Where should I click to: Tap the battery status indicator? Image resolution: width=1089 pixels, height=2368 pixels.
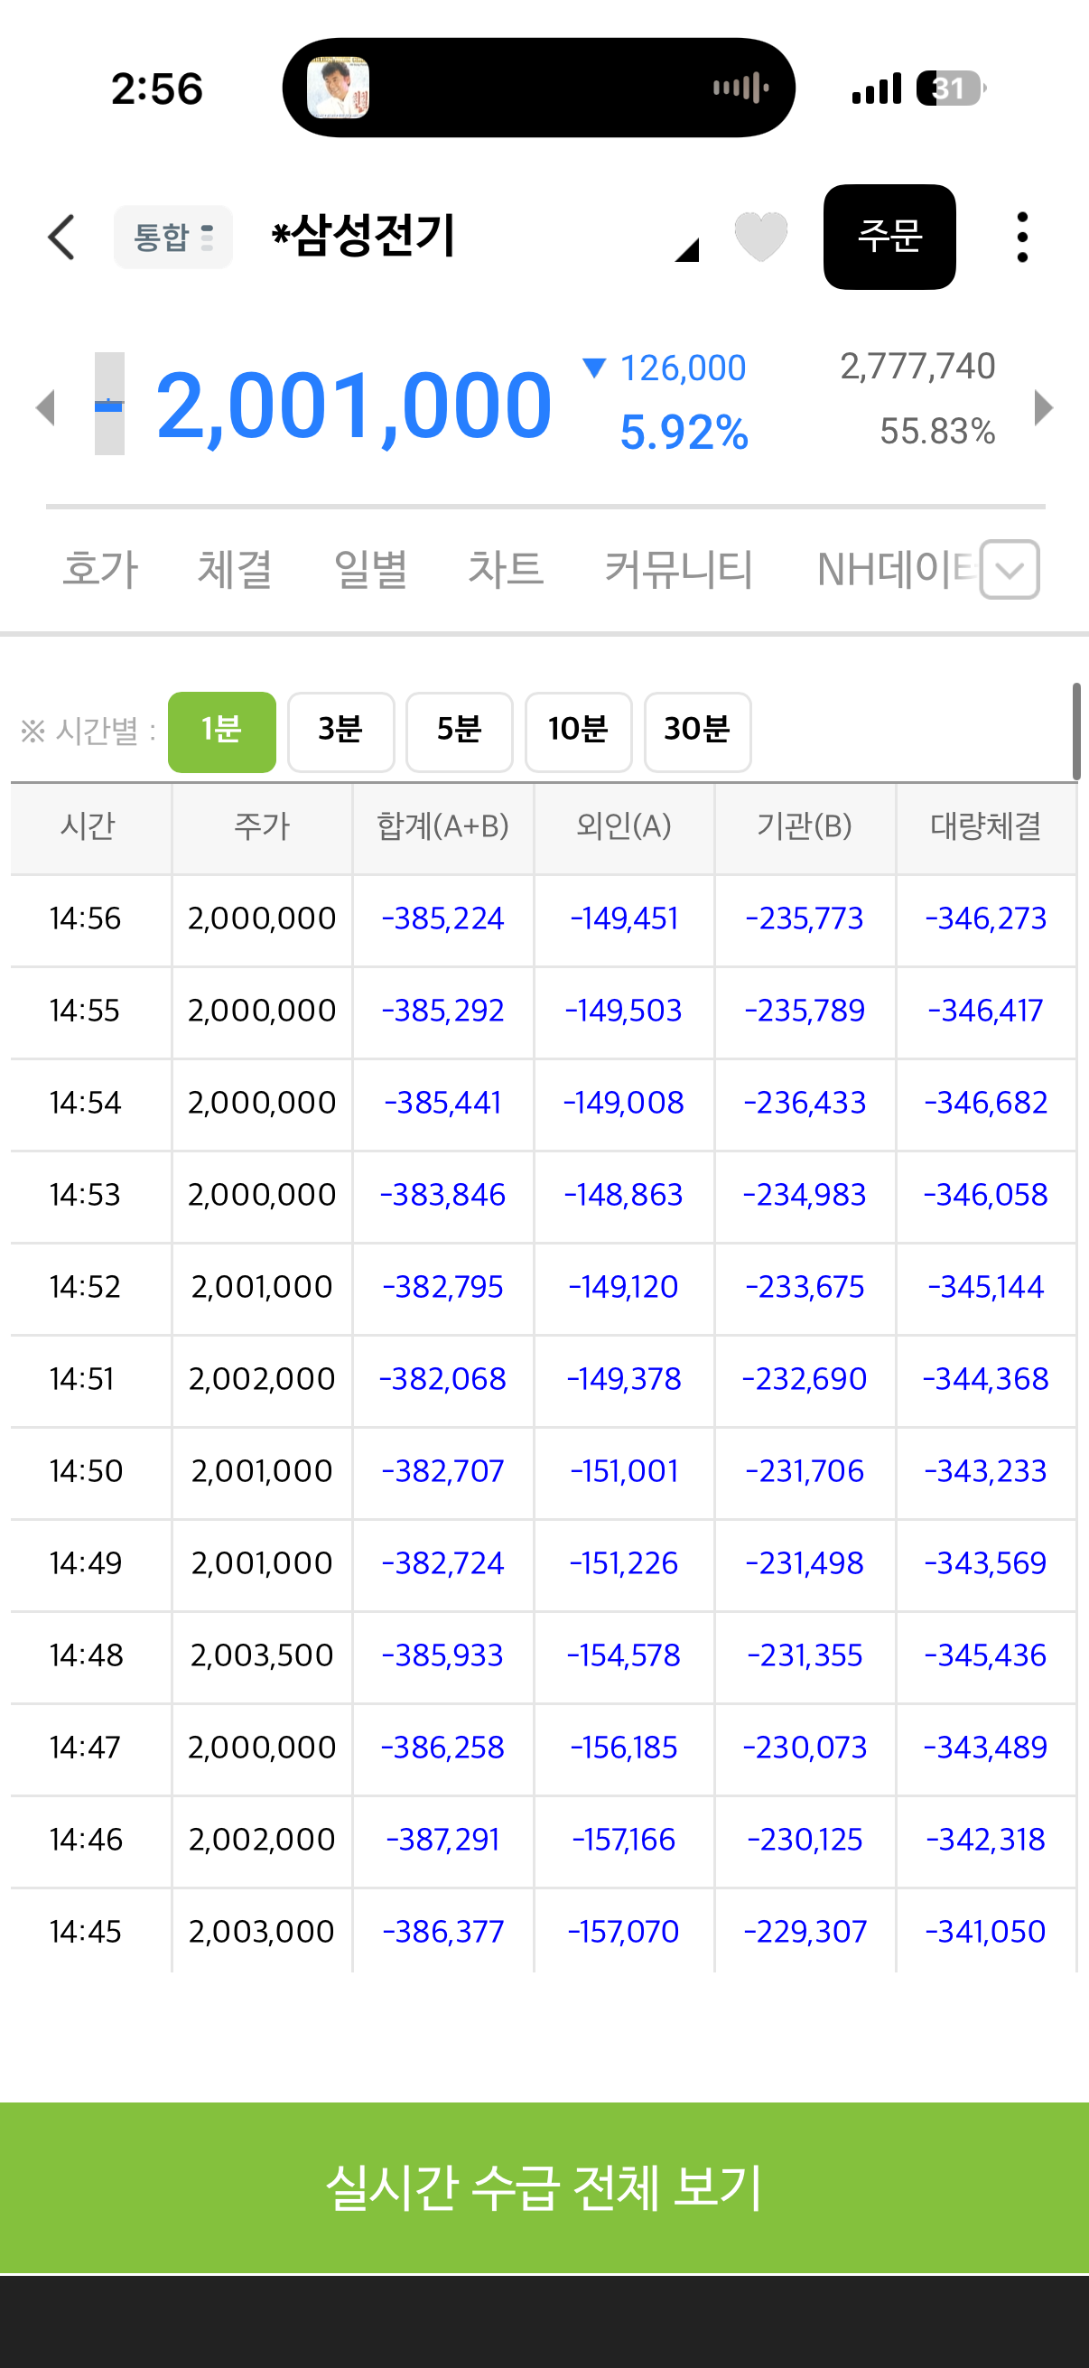click(950, 89)
